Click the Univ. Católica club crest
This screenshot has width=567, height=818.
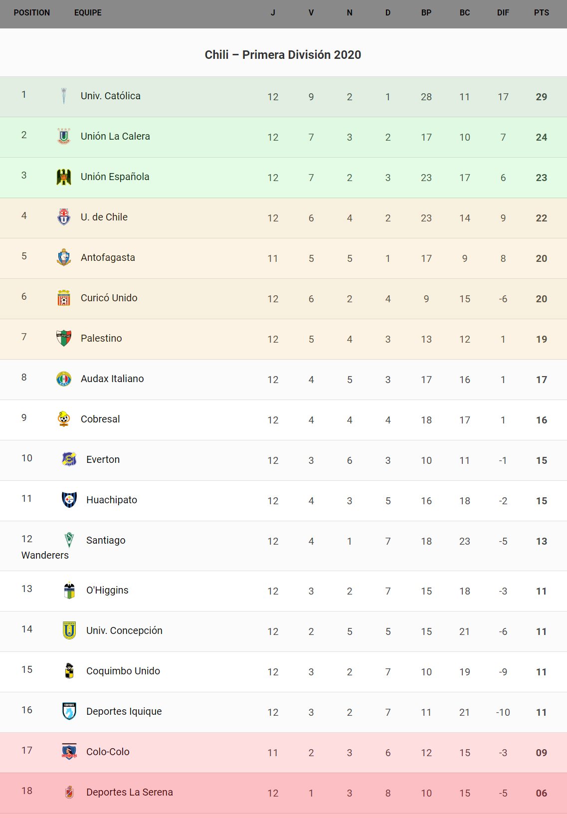click(64, 96)
